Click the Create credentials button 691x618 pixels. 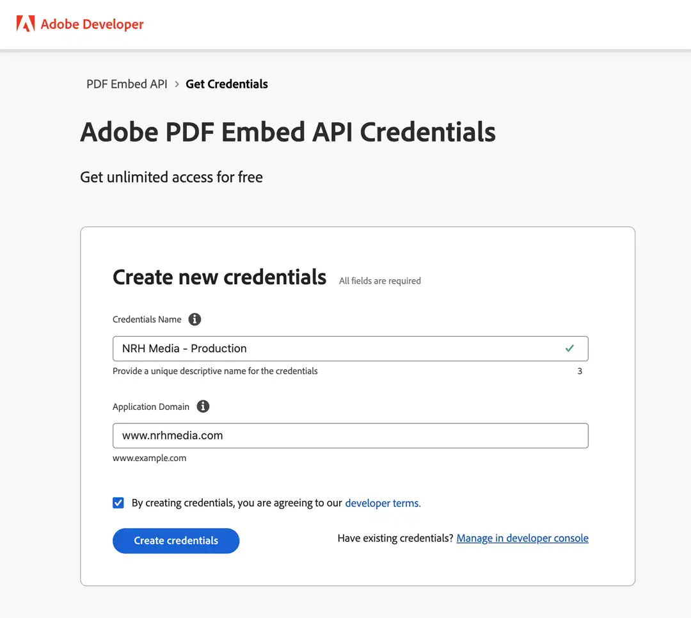point(176,541)
